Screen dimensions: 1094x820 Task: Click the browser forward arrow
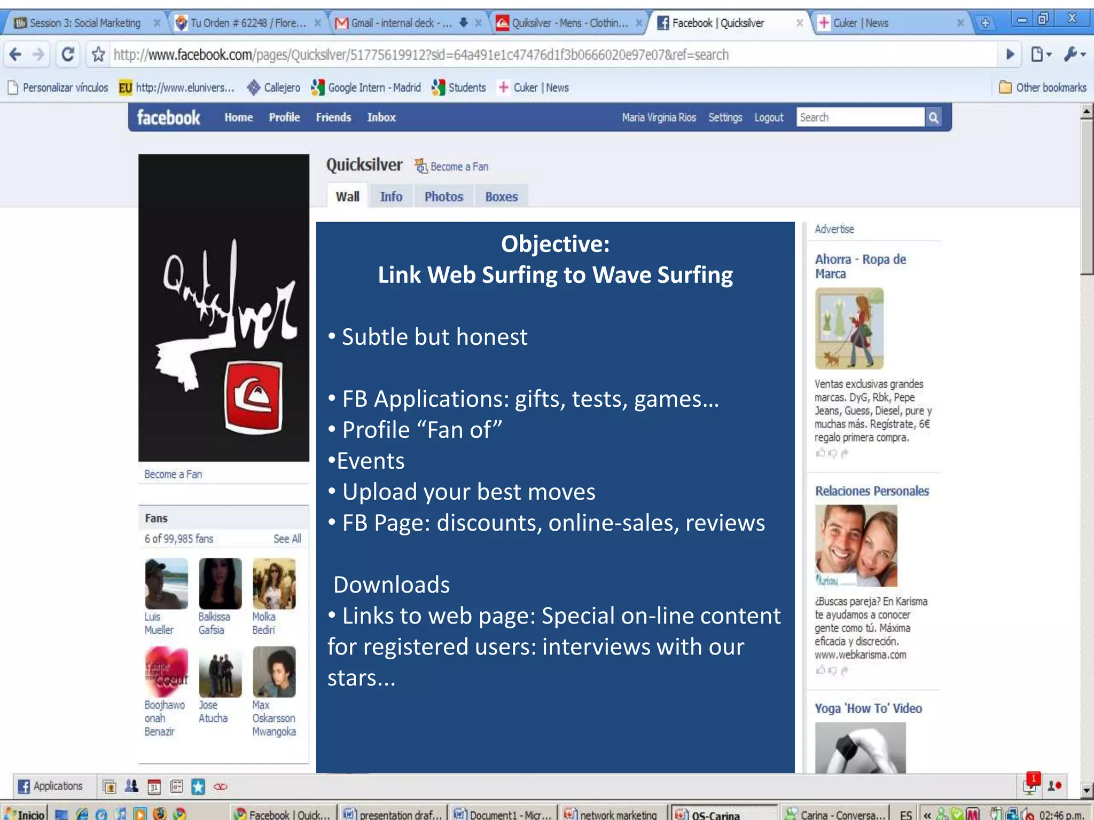38,54
